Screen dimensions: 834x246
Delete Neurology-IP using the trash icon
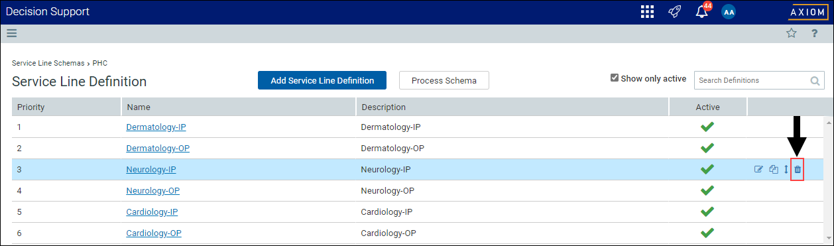798,169
